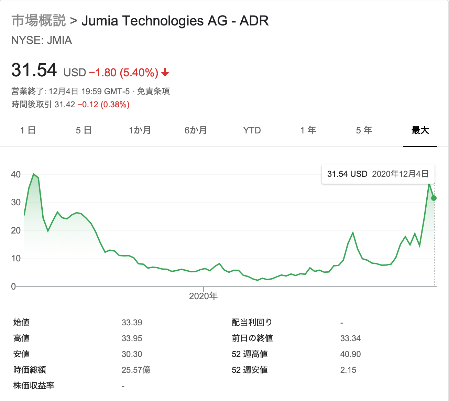Click the 2020年 axis label
Image resolution: width=449 pixels, height=401 pixels.
(204, 296)
